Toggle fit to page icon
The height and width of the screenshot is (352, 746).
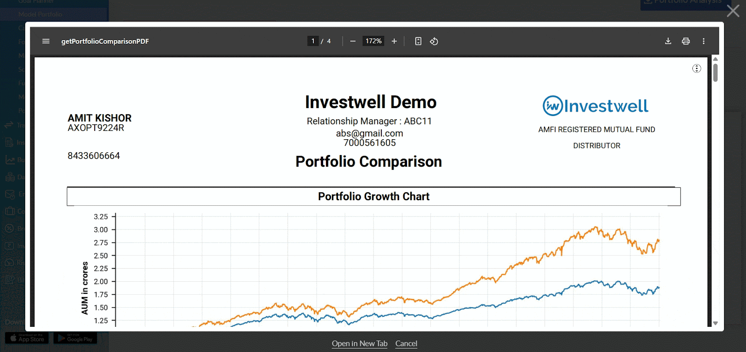(x=418, y=41)
